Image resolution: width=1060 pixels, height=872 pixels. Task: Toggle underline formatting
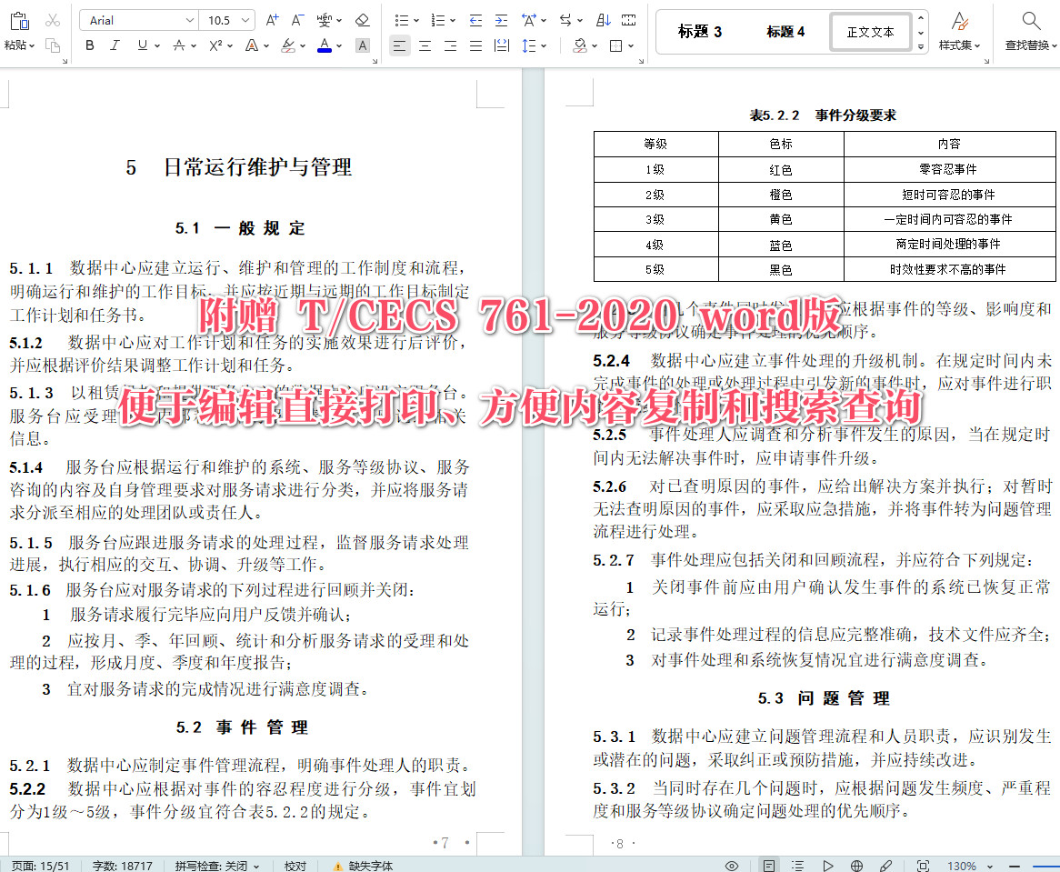141,45
